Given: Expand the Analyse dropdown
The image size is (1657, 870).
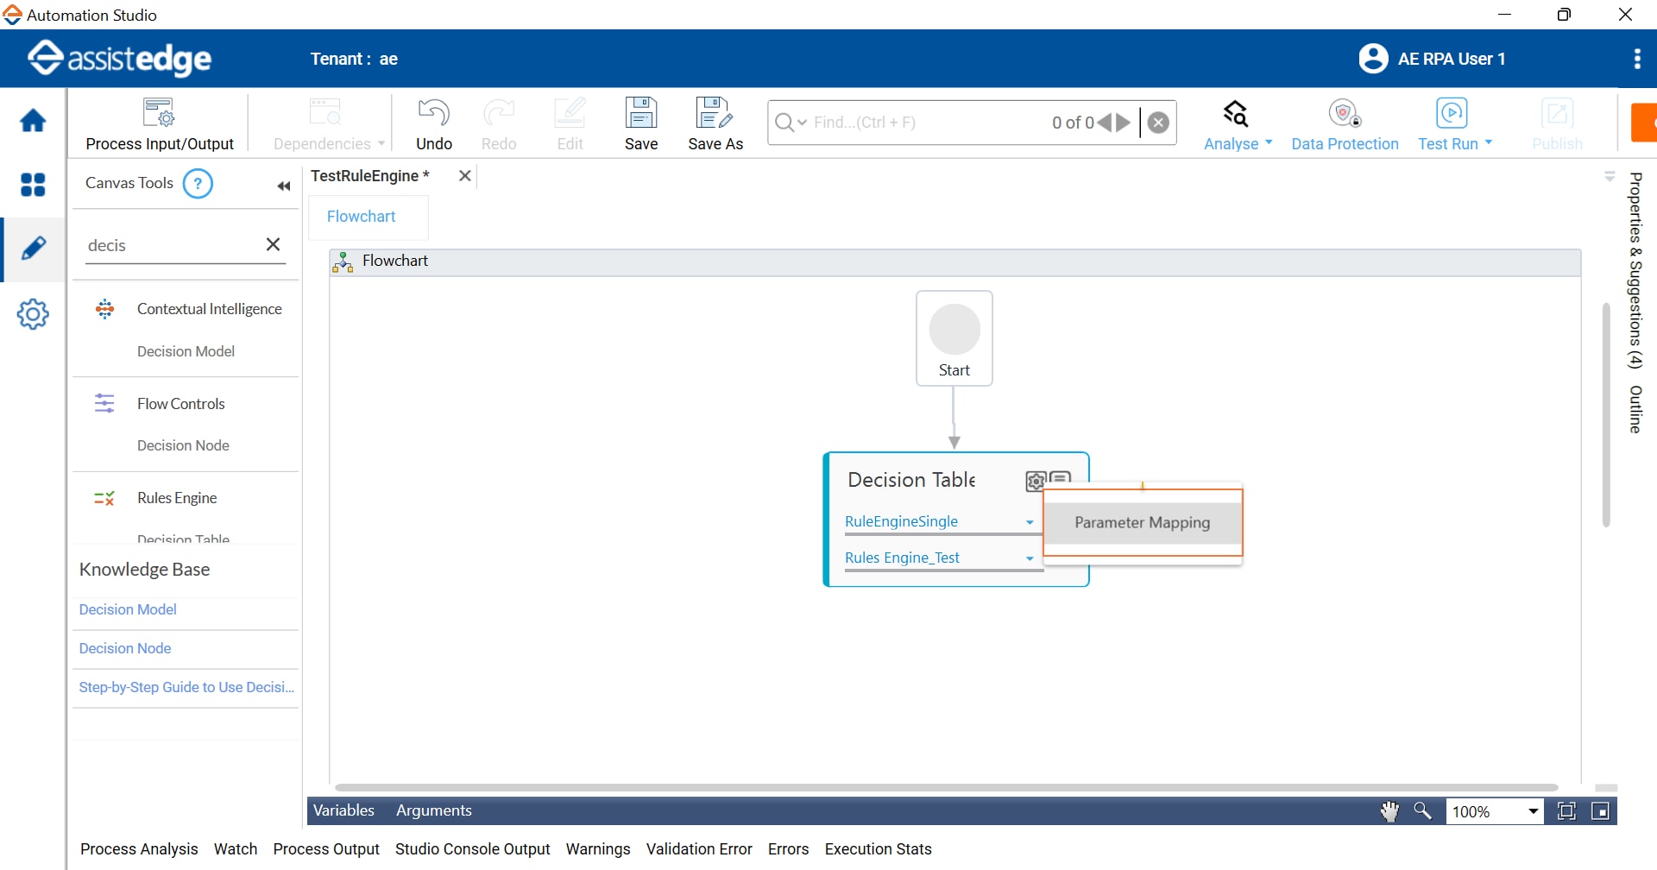Looking at the screenshot, I should (x=1238, y=143).
